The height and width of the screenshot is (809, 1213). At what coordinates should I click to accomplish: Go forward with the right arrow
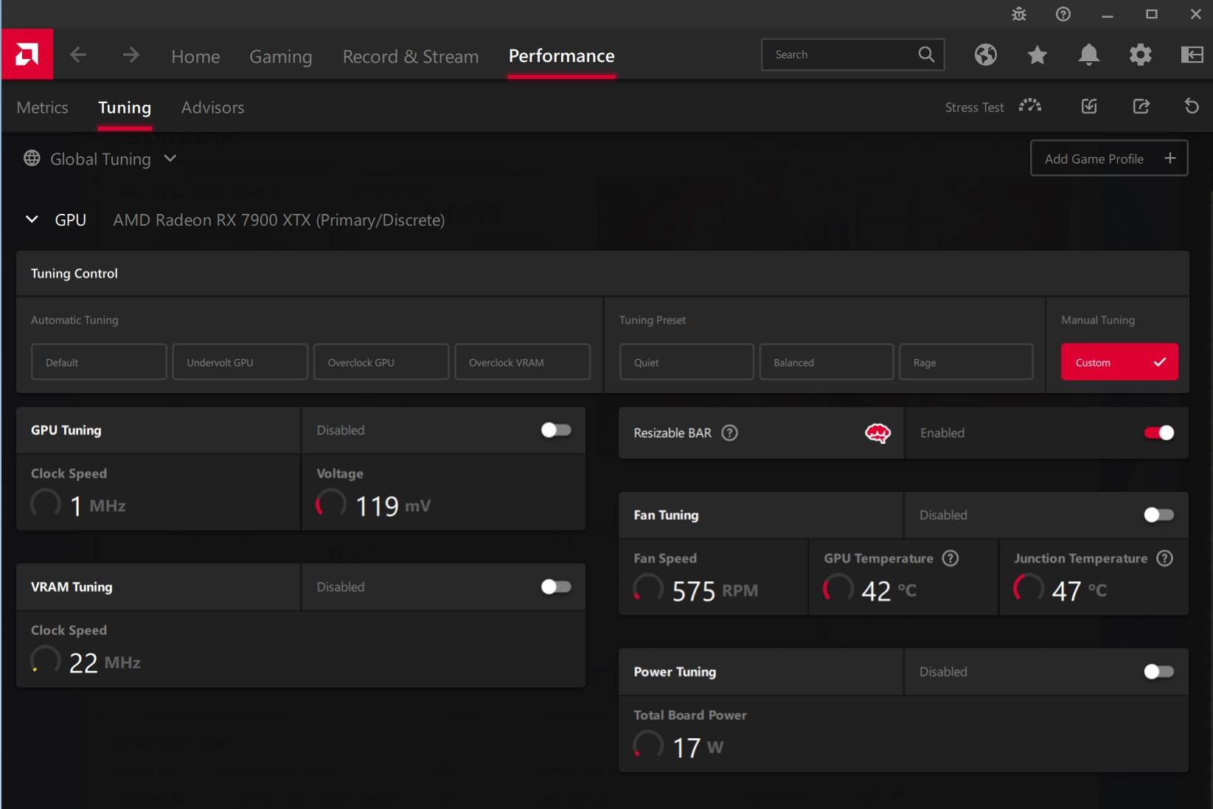pyautogui.click(x=131, y=55)
